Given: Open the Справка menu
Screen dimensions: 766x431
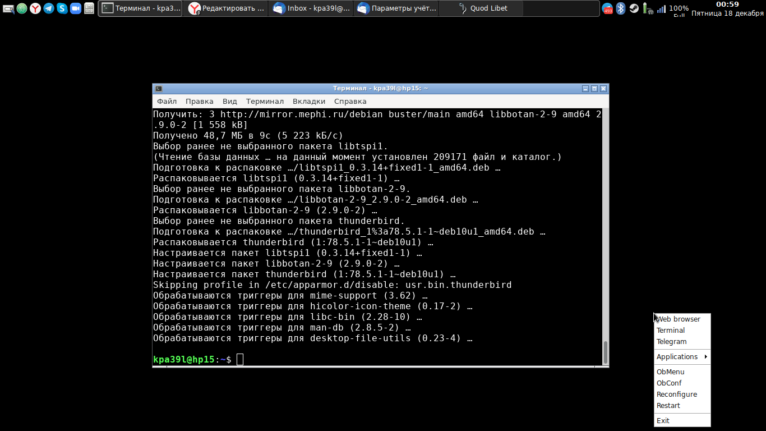Looking at the screenshot, I should coord(350,102).
